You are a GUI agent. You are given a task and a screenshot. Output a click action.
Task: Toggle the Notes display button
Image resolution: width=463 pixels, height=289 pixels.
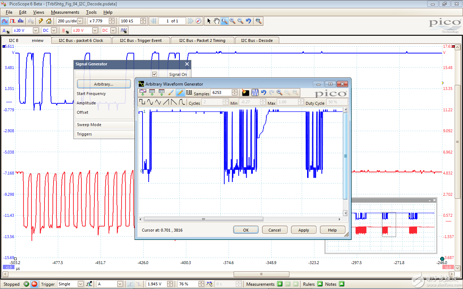341,284
